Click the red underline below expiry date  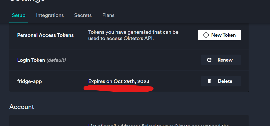118,89
